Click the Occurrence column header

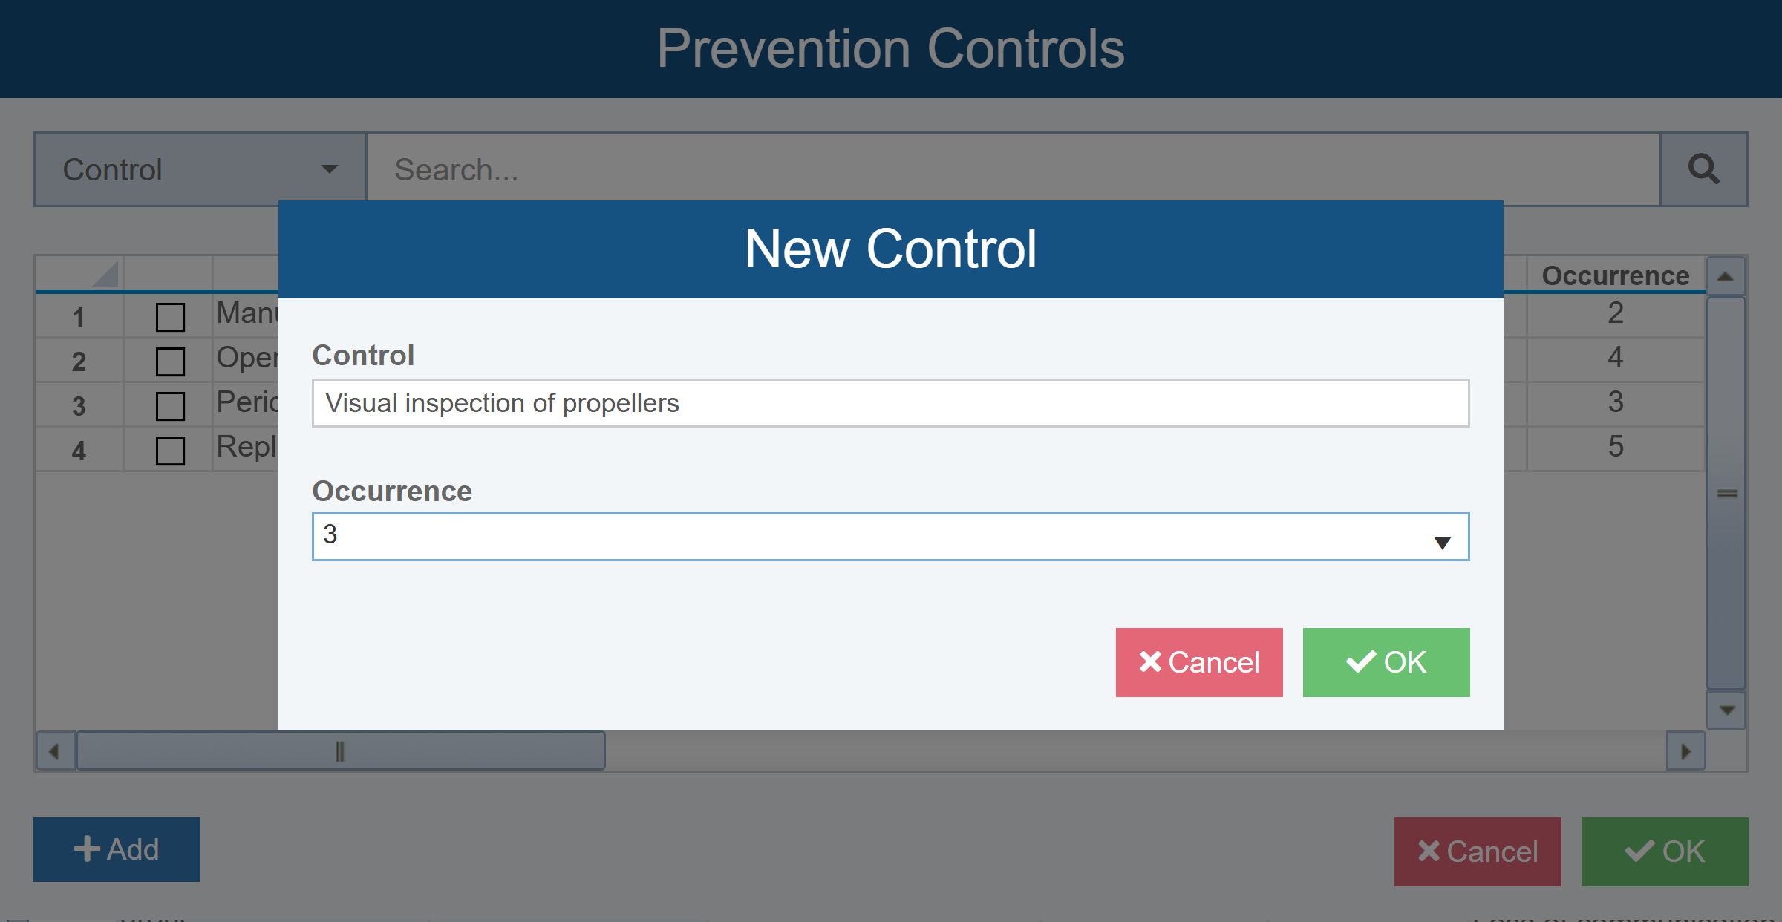click(x=1615, y=275)
